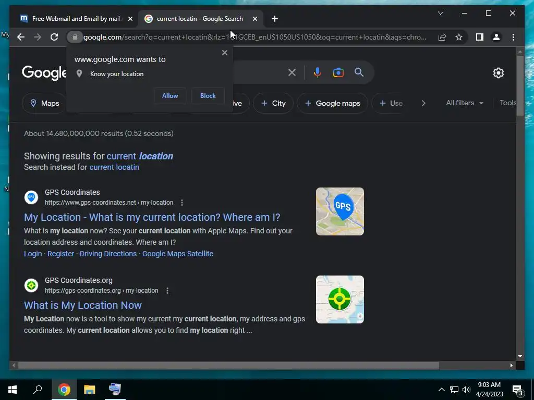Close the current locatin Google Search tab
This screenshot has width=534, height=400.
(254, 19)
